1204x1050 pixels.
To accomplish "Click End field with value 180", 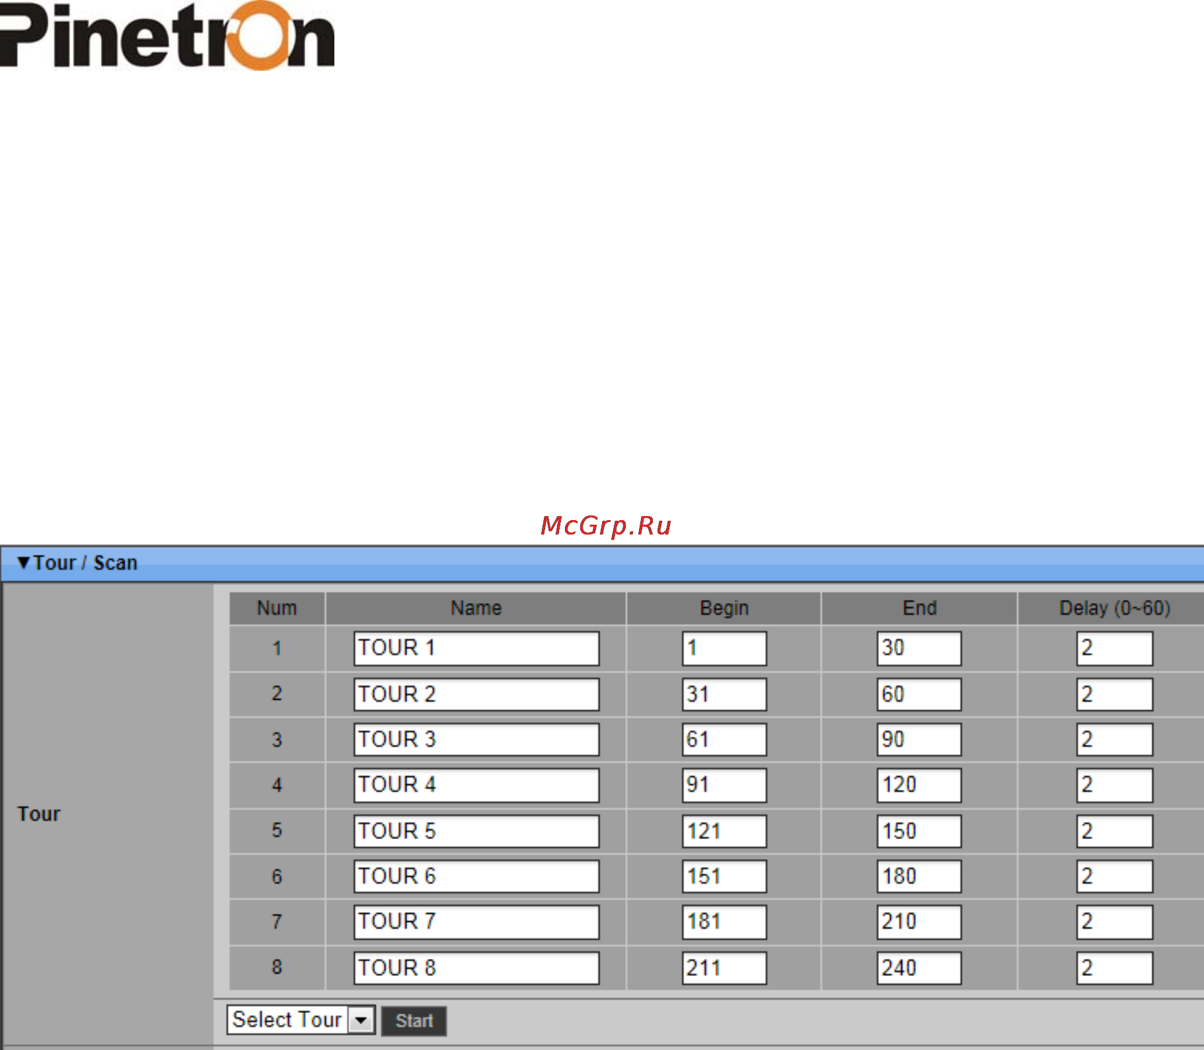I will click(x=919, y=876).
